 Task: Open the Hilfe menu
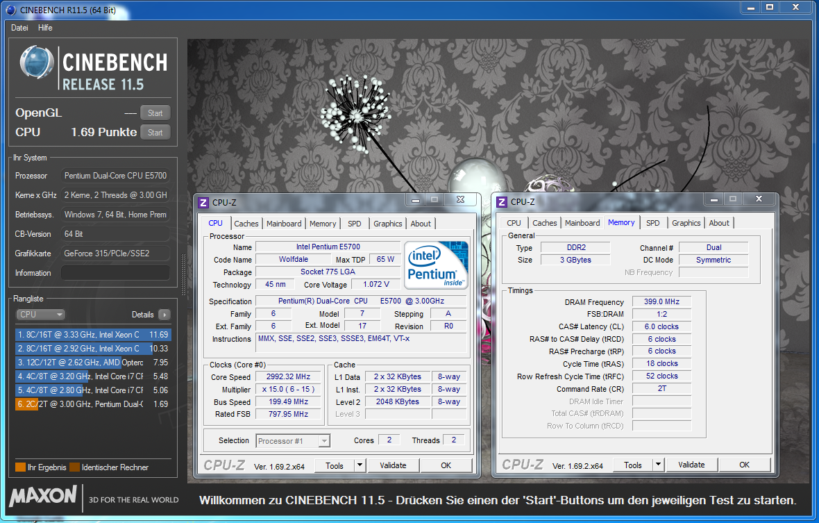pyautogui.click(x=45, y=28)
